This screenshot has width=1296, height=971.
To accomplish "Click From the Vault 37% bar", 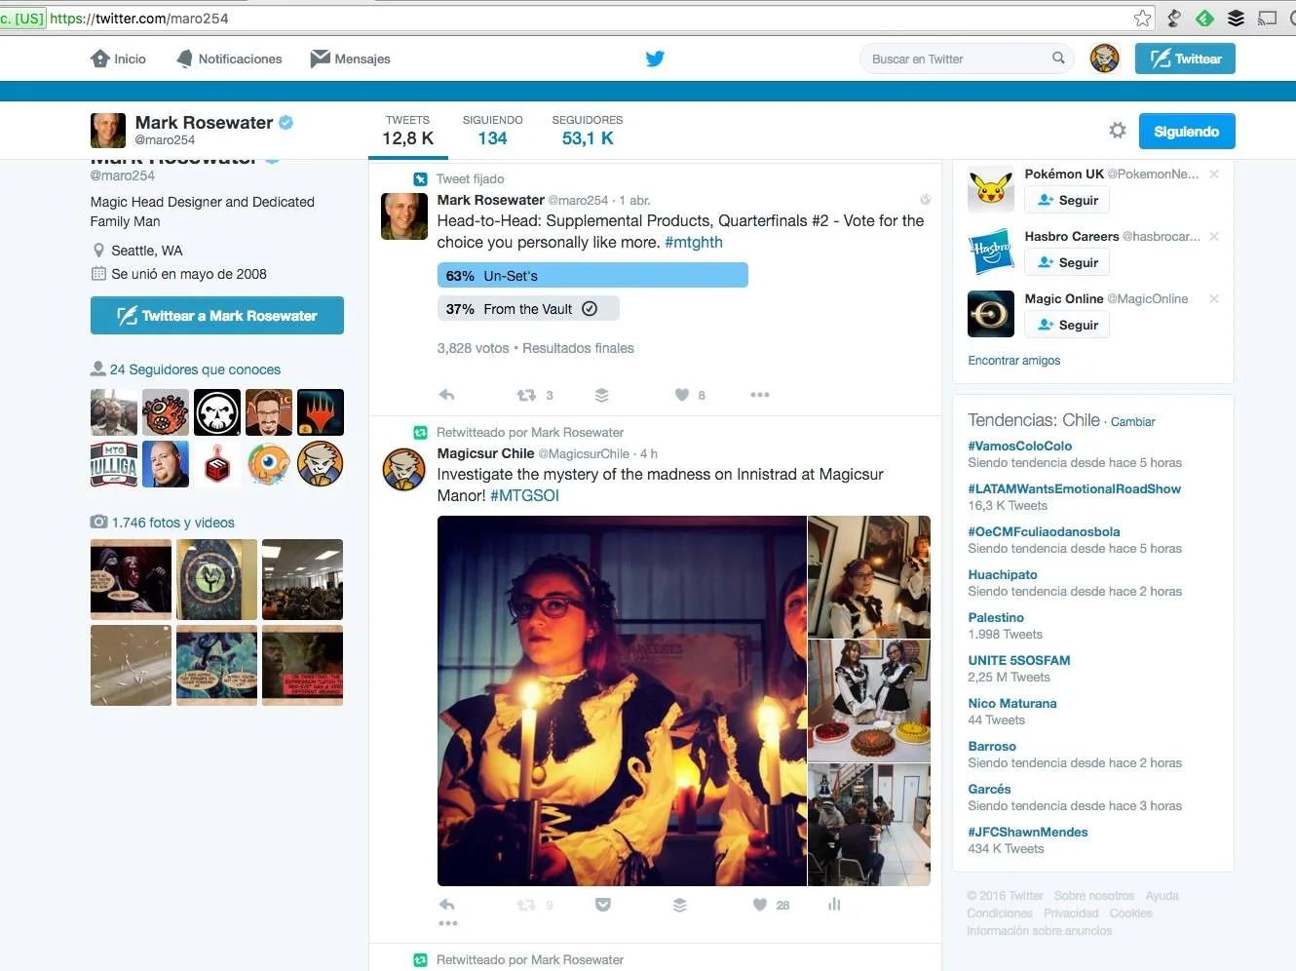I will point(528,309).
